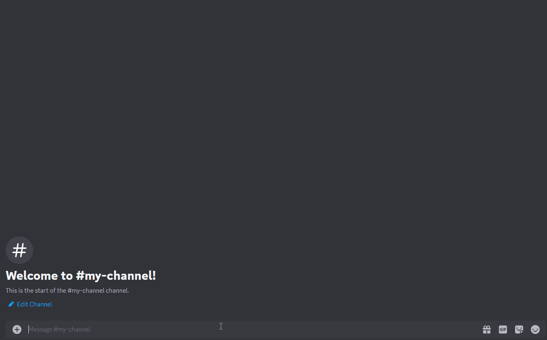Click the channel start description text
The height and width of the screenshot is (340, 547).
68,290
